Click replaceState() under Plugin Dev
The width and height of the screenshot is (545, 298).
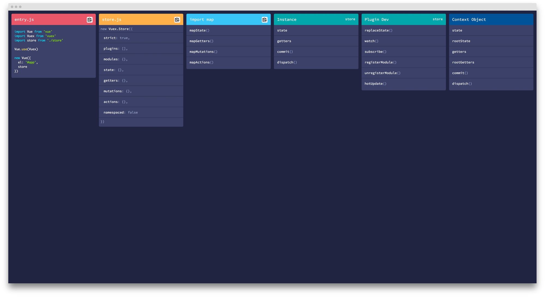[x=379, y=30]
